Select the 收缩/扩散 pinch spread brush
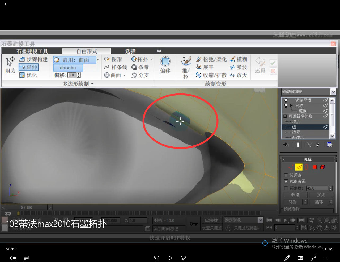This screenshot has width=340, height=262. [211, 75]
